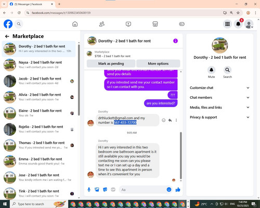Click Dorothy's profile picture in info panel
The height and width of the screenshot is (208, 260).
click(x=220, y=45)
